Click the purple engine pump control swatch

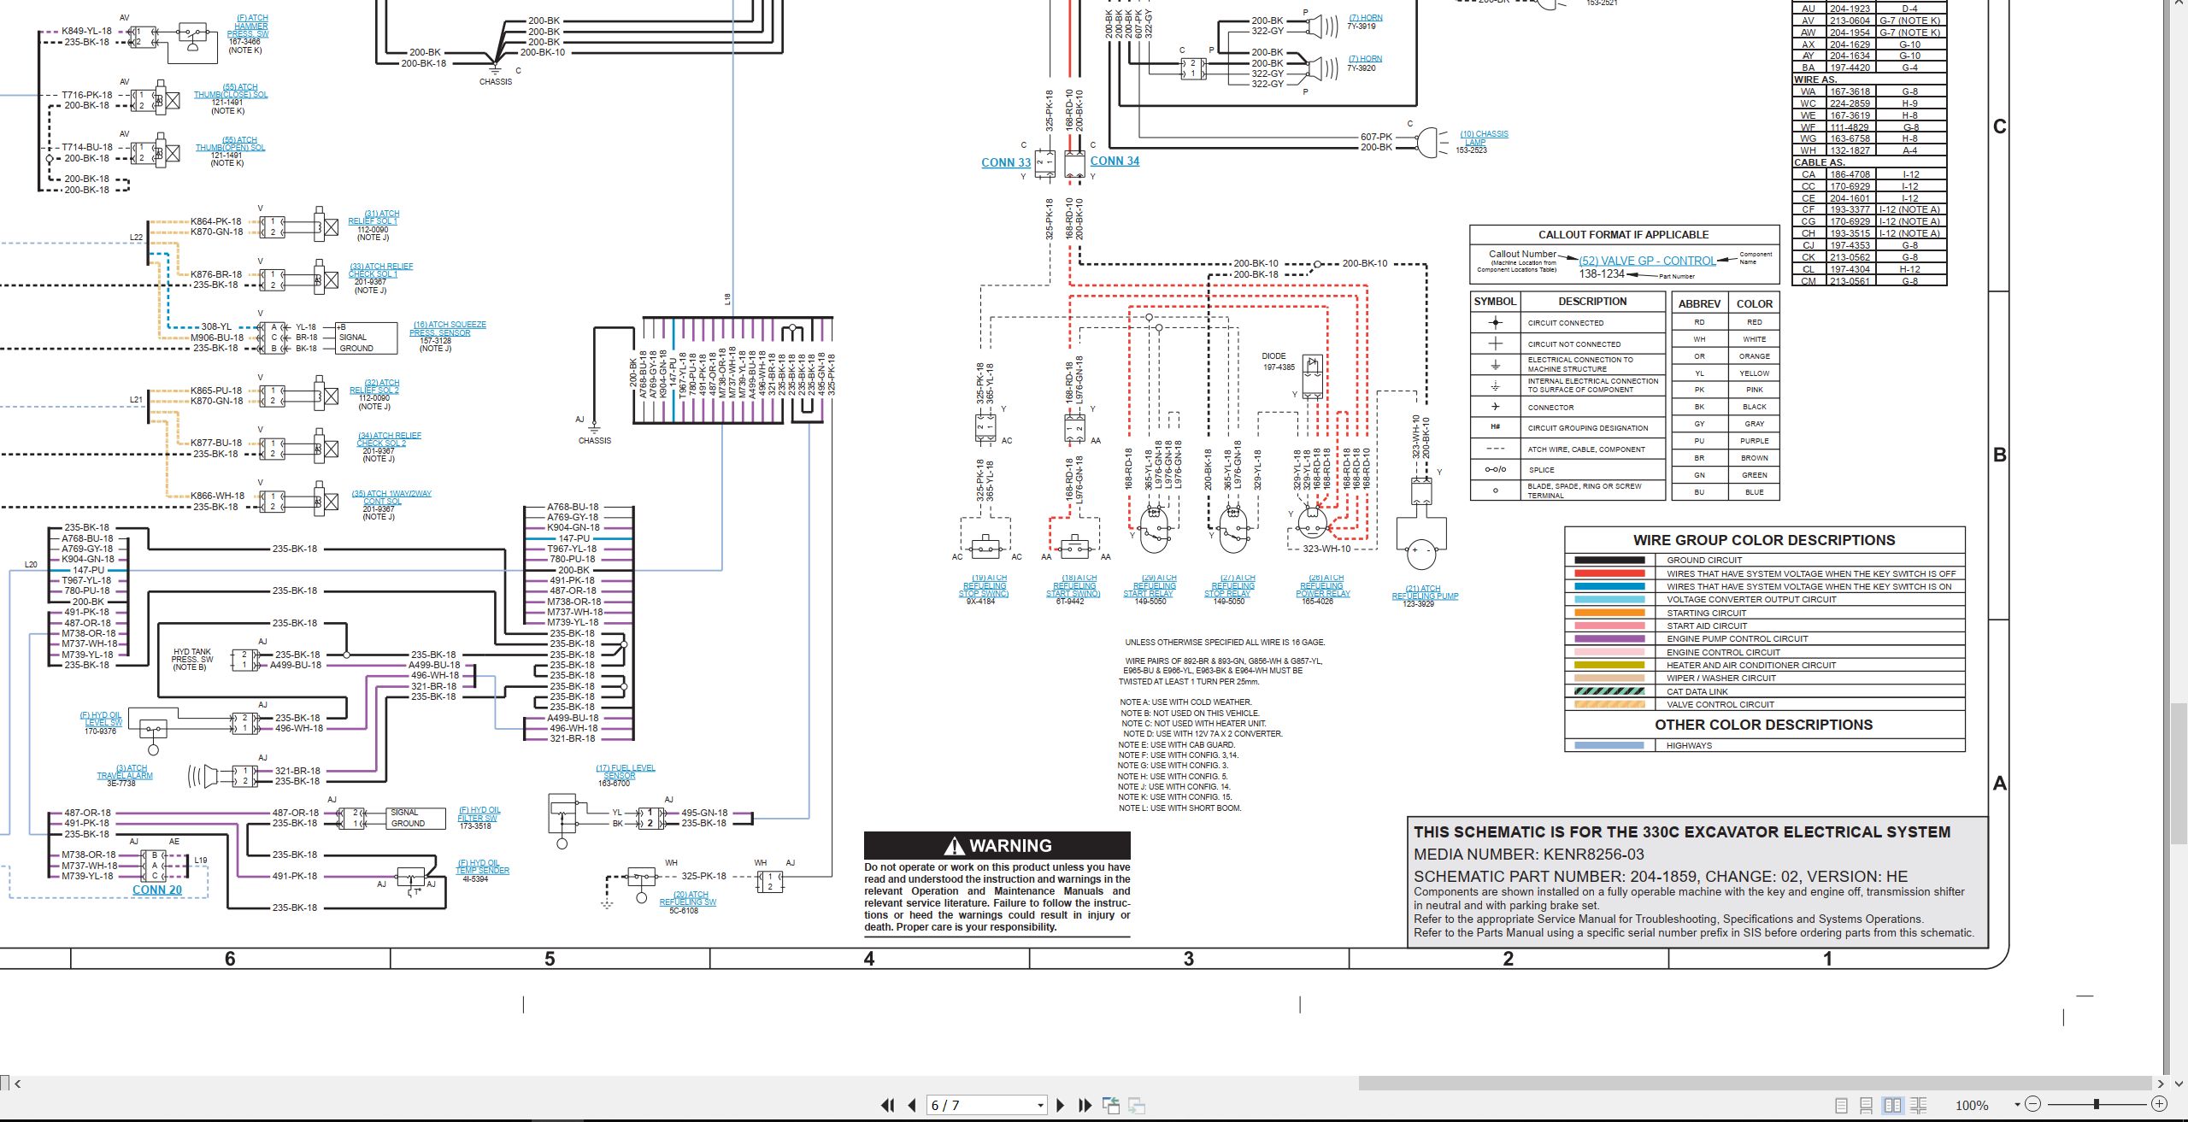pyautogui.click(x=1609, y=638)
